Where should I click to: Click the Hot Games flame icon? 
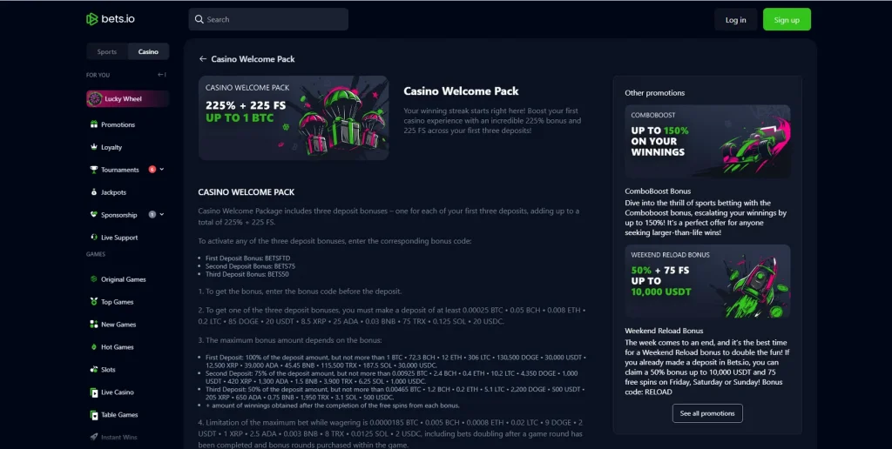point(94,346)
